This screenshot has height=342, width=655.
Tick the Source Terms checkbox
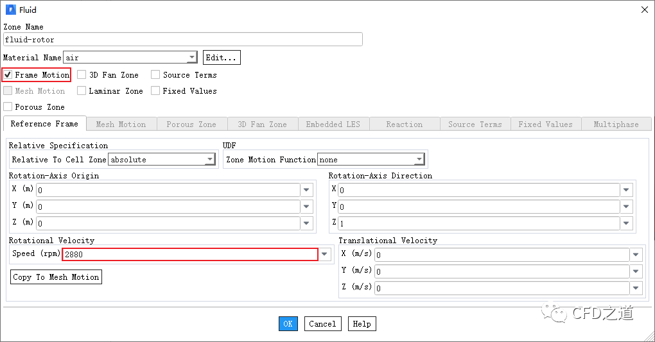(x=155, y=75)
